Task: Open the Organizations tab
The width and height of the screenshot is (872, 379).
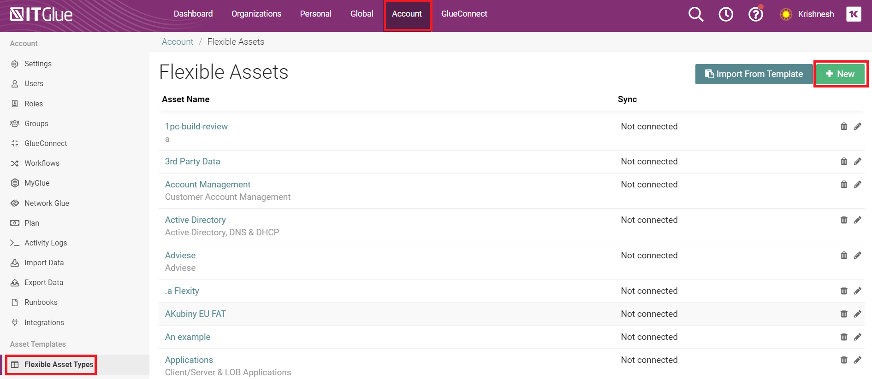Action: (256, 14)
